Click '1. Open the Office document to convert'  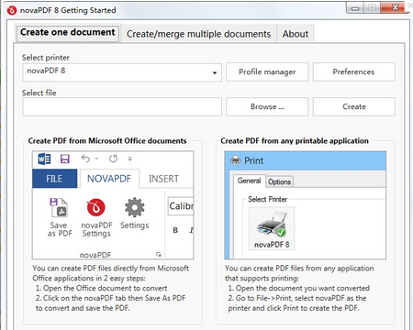tap(102, 288)
